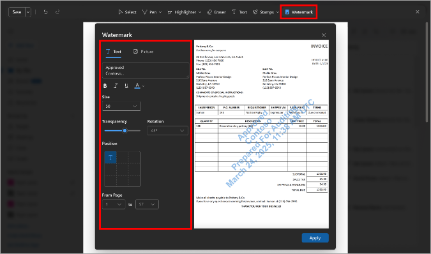The width and height of the screenshot is (431, 254).
Task: Open the Rotation dropdown showing 45°
Action: 168,130
